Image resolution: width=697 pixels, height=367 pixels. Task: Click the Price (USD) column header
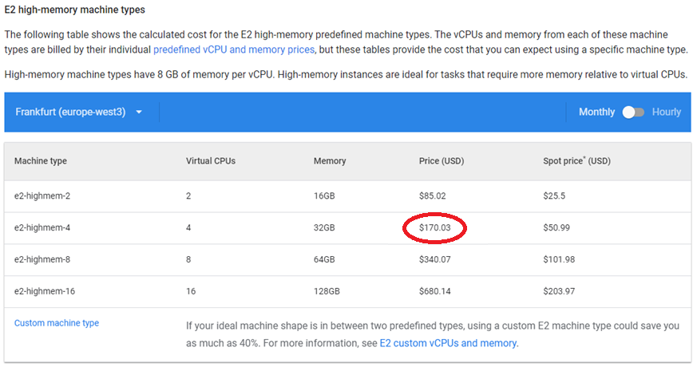pyautogui.click(x=442, y=161)
